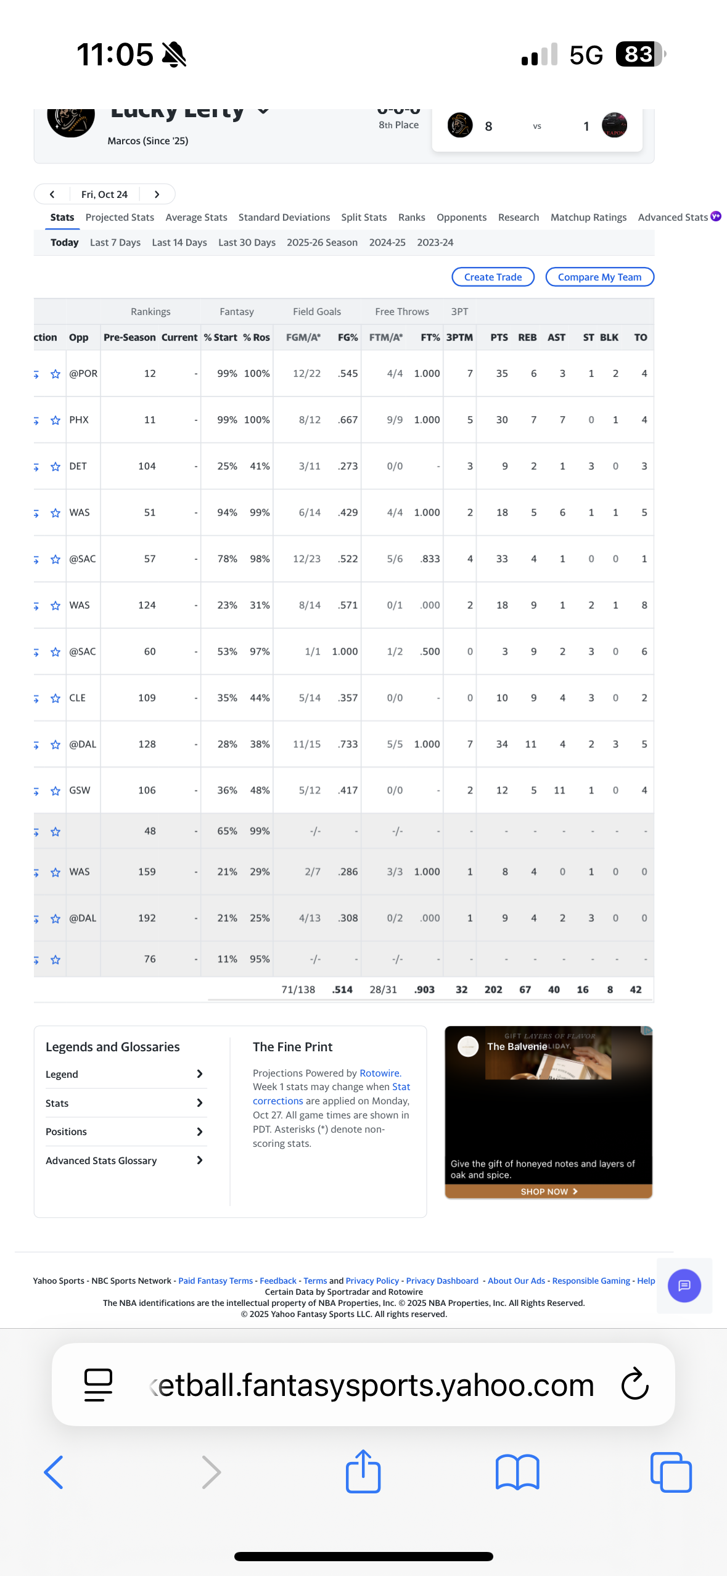Expand the Advanced Stats Glossary row
This screenshot has height=1576, width=727.
(x=125, y=1160)
